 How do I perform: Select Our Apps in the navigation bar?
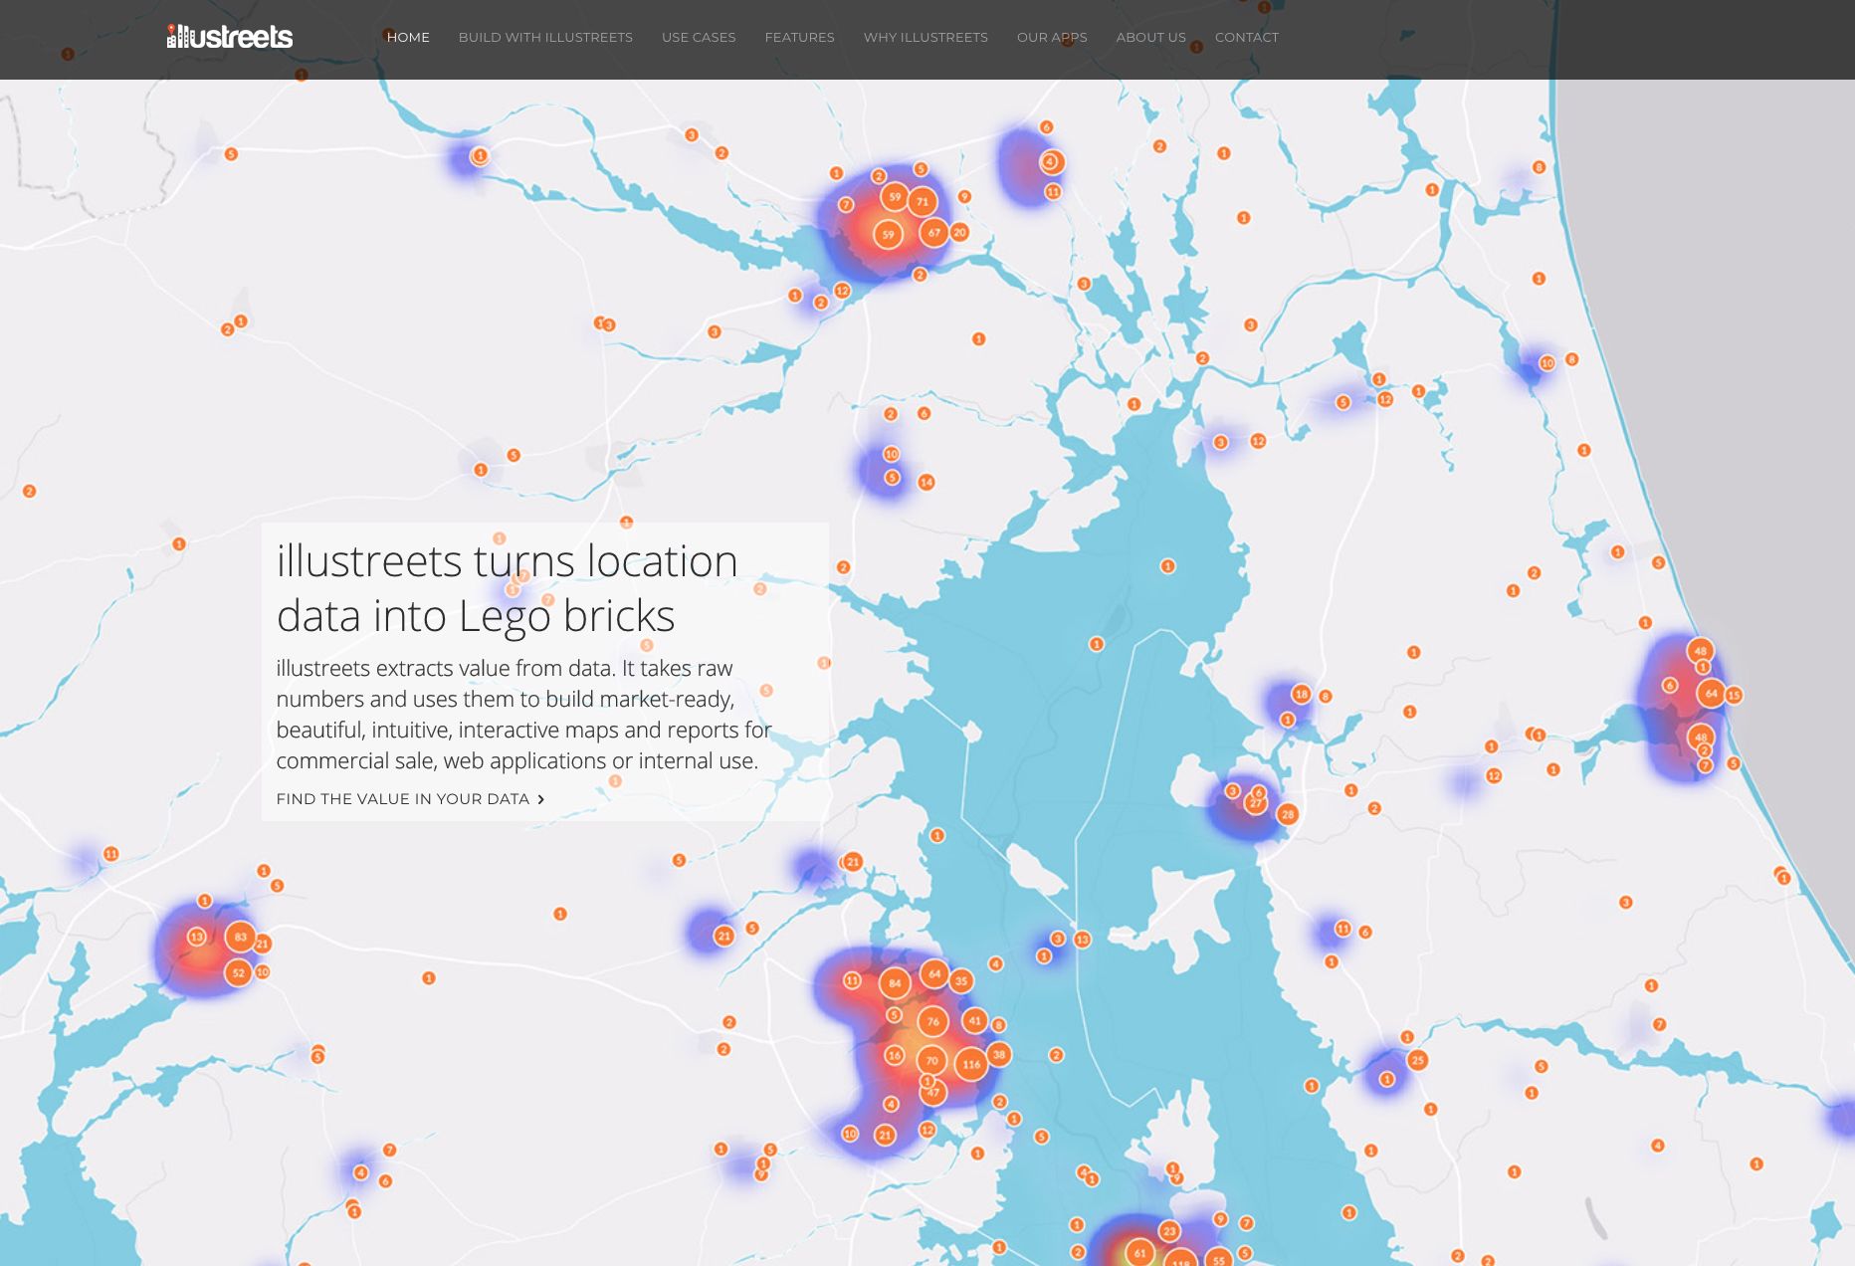(x=1052, y=37)
